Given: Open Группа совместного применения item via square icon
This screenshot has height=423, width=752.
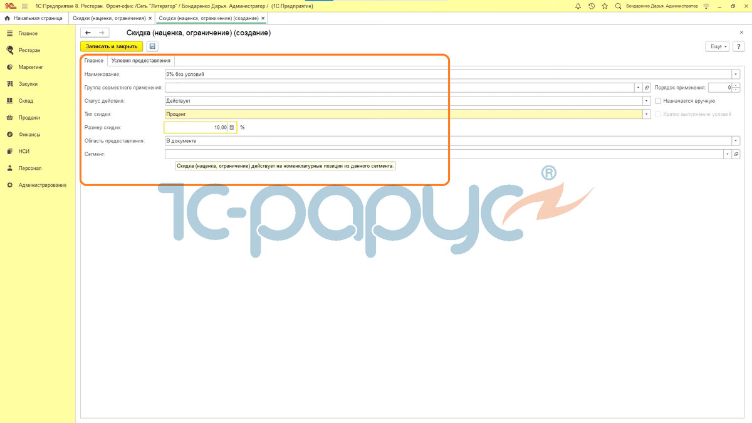Looking at the screenshot, I should coord(647,88).
